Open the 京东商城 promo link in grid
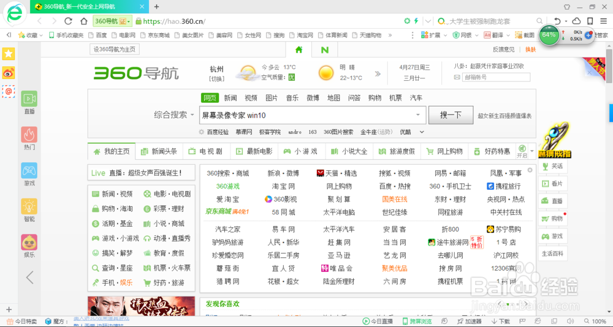The height and width of the screenshot is (327, 613). click(227, 212)
